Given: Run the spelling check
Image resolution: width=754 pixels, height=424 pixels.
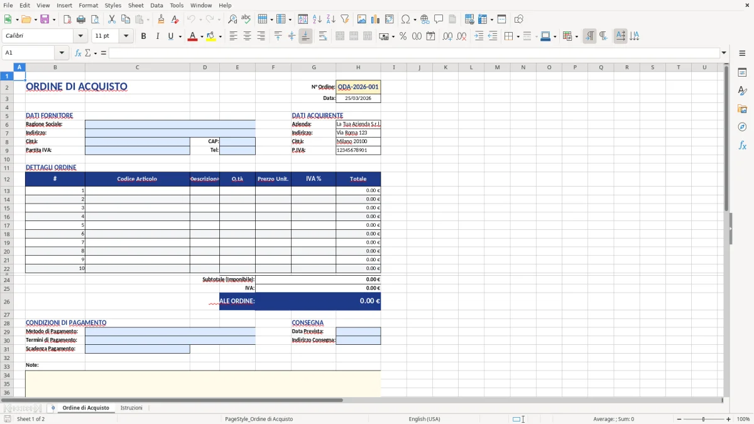Looking at the screenshot, I should 246,19.
